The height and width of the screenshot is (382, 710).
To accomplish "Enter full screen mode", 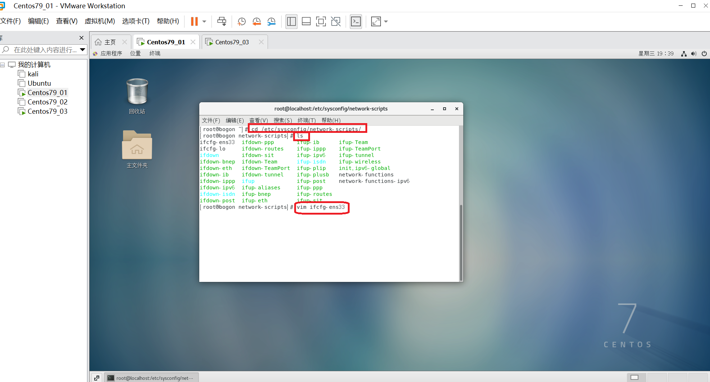I will click(x=321, y=22).
